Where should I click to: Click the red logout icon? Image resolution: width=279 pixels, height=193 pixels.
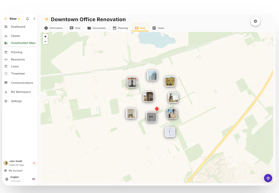pyautogui.click(x=34, y=163)
